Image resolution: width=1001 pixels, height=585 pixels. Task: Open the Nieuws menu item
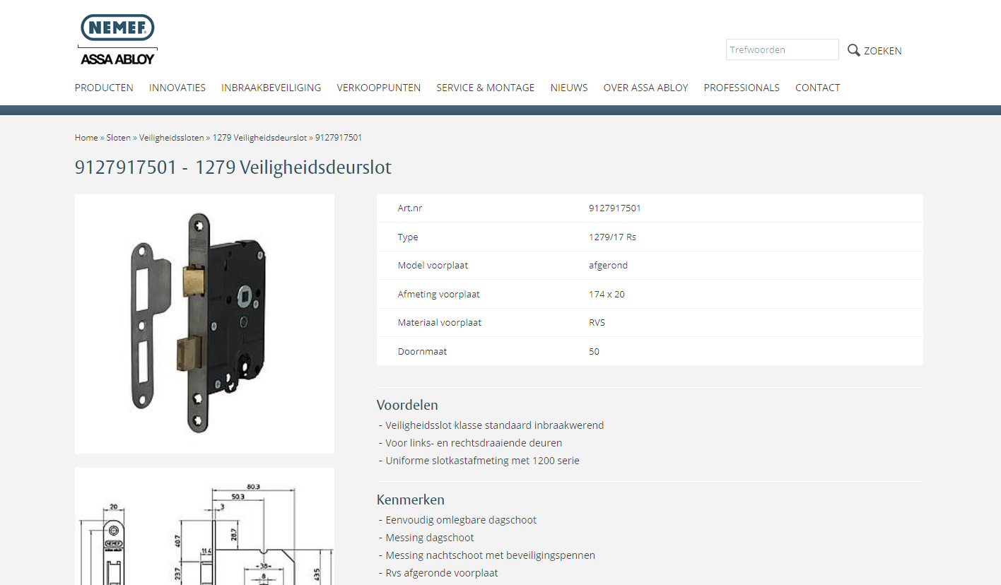(568, 88)
